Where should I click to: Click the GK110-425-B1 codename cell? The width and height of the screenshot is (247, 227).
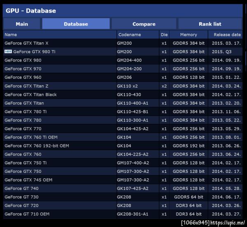(133, 112)
